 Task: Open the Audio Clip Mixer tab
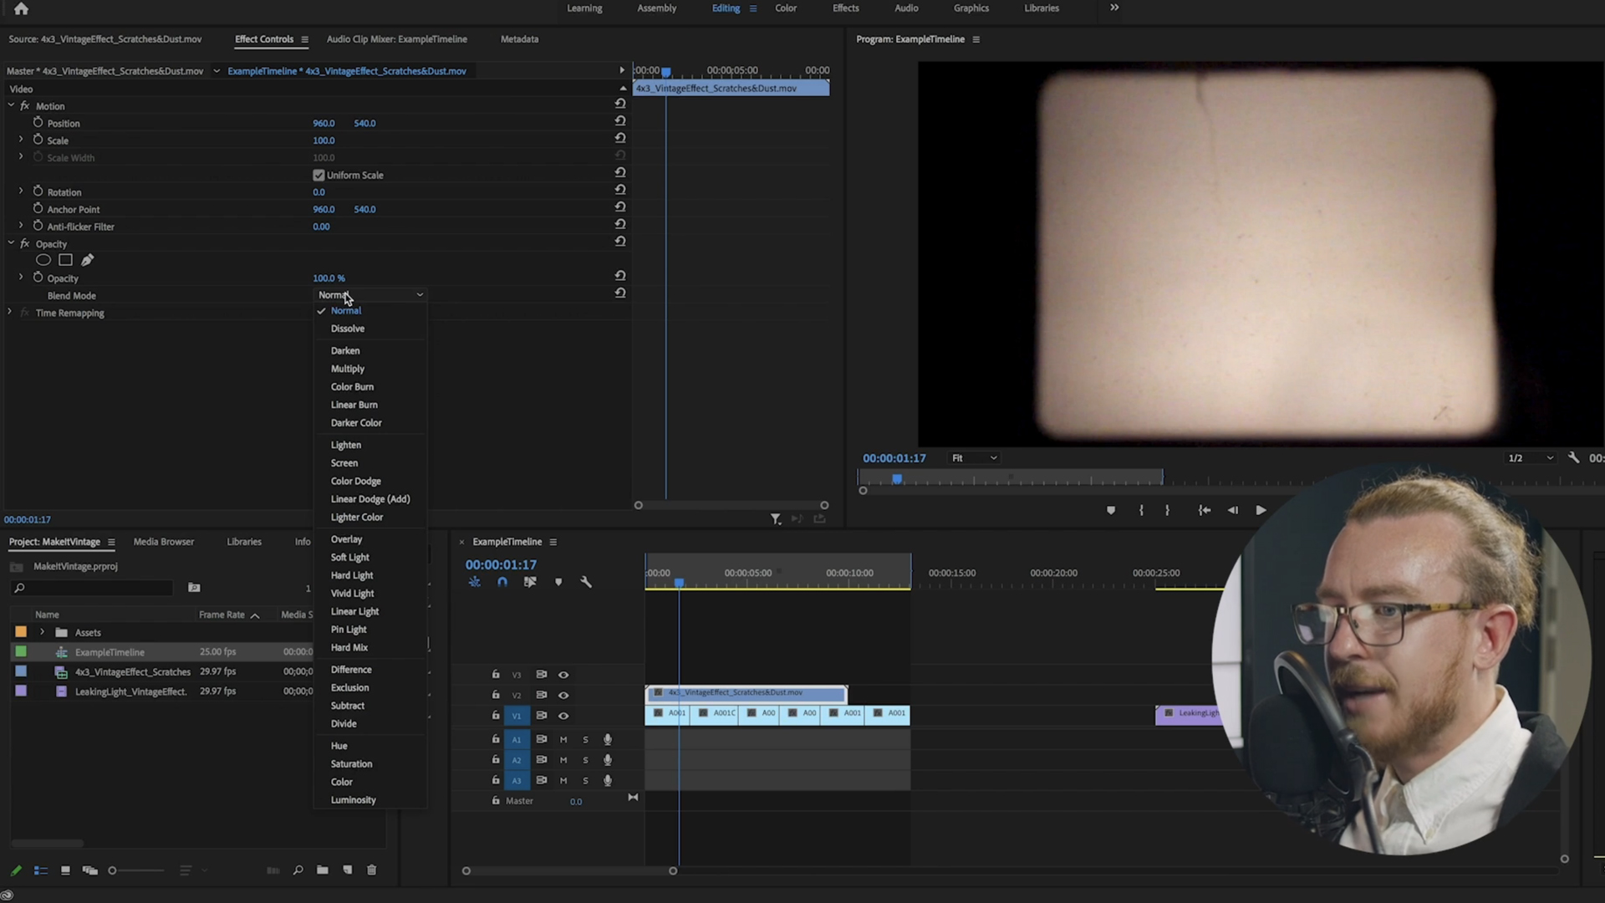tap(396, 39)
